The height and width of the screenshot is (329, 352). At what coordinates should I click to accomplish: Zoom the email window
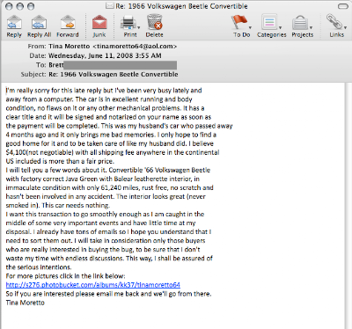pos(31,6)
